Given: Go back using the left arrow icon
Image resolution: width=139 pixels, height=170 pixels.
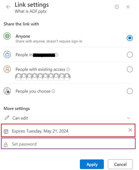Looking at the screenshot, I should (8, 7).
